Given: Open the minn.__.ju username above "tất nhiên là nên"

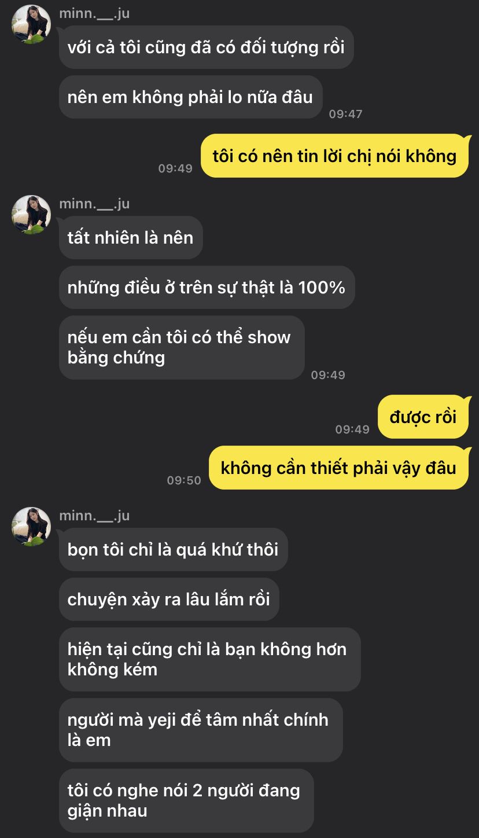Looking at the screenshot, I should point(94,204).
